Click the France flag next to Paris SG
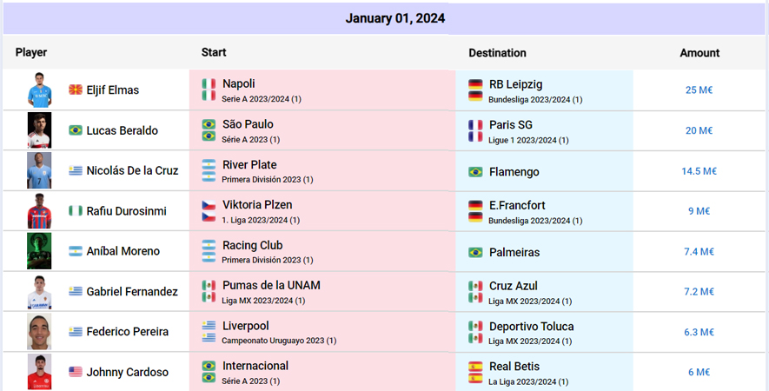 tap(475, 125)
